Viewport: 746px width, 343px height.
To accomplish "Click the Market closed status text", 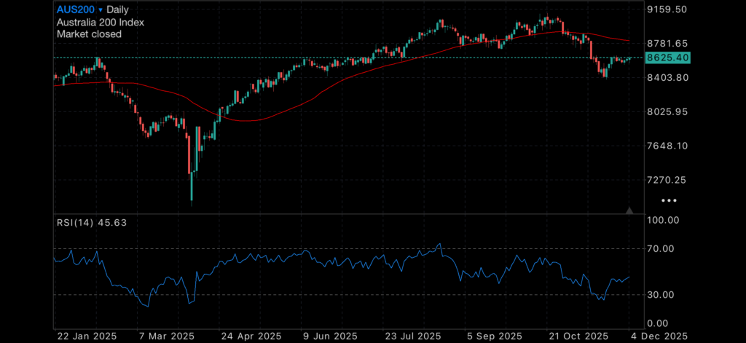I will pyautogui.click(x=90, y=34).
